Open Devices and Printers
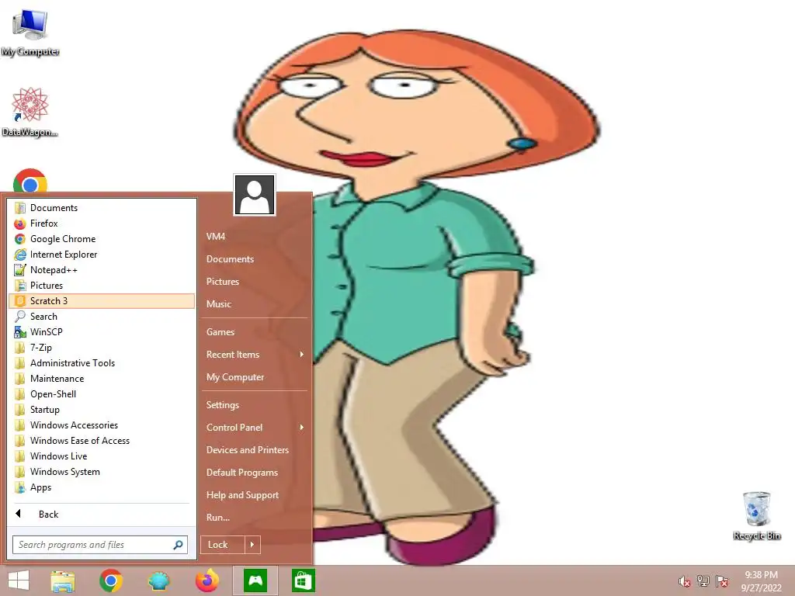795x596 pixels. 255,450
